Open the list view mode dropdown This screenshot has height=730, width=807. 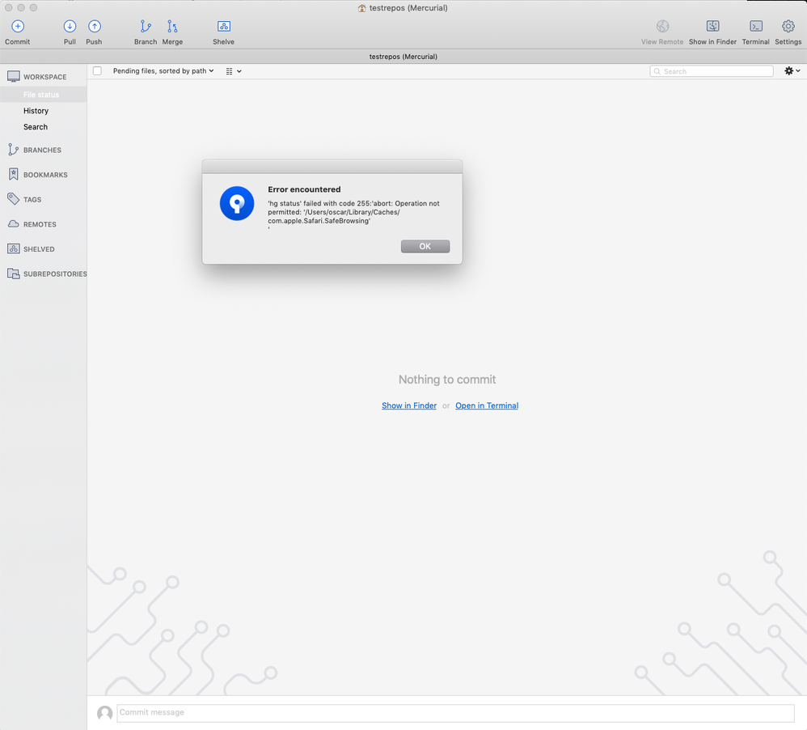[234, 71]
